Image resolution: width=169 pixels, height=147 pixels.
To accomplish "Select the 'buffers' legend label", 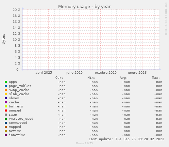I will (x=16, y=106).
